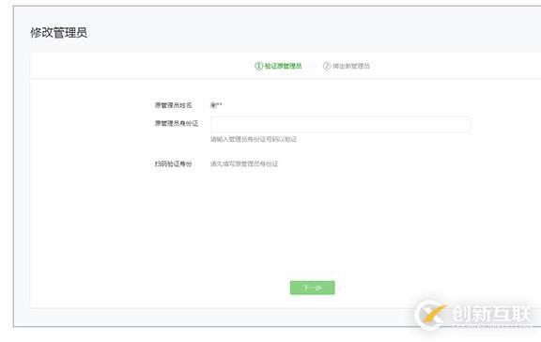Click the green 下一步 button
The width and height of the screenshot is (541, 342).
(x=312, y=288)
